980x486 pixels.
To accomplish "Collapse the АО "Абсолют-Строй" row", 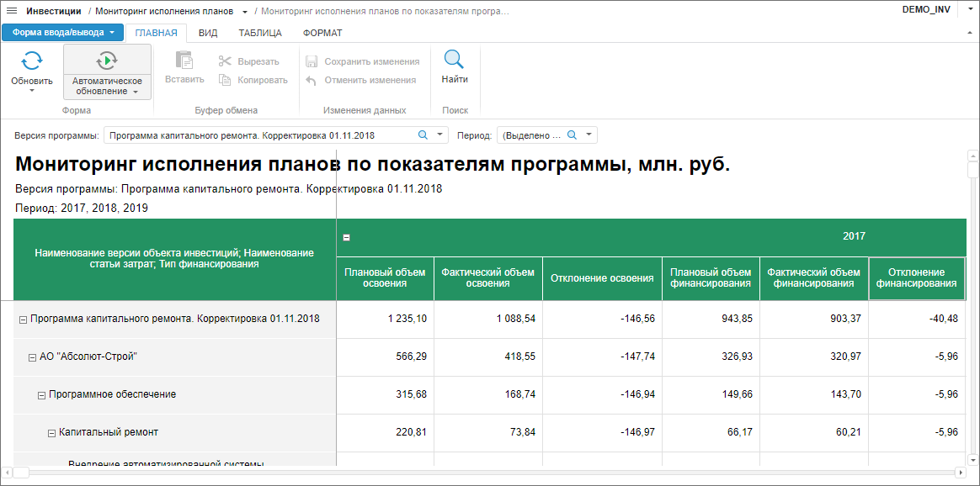I will pos(33,357).
